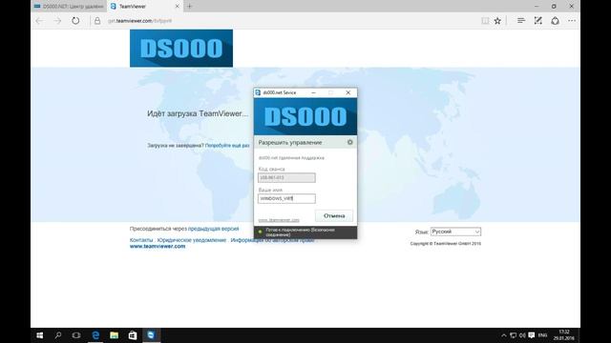The width and height of the screenshot is (611, 343).
Task: Close the TeamViewer tab
Action: click(177, 7)
